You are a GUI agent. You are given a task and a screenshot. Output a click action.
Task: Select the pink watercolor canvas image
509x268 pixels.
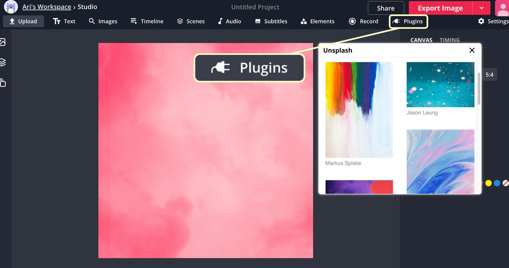point(206,150)
